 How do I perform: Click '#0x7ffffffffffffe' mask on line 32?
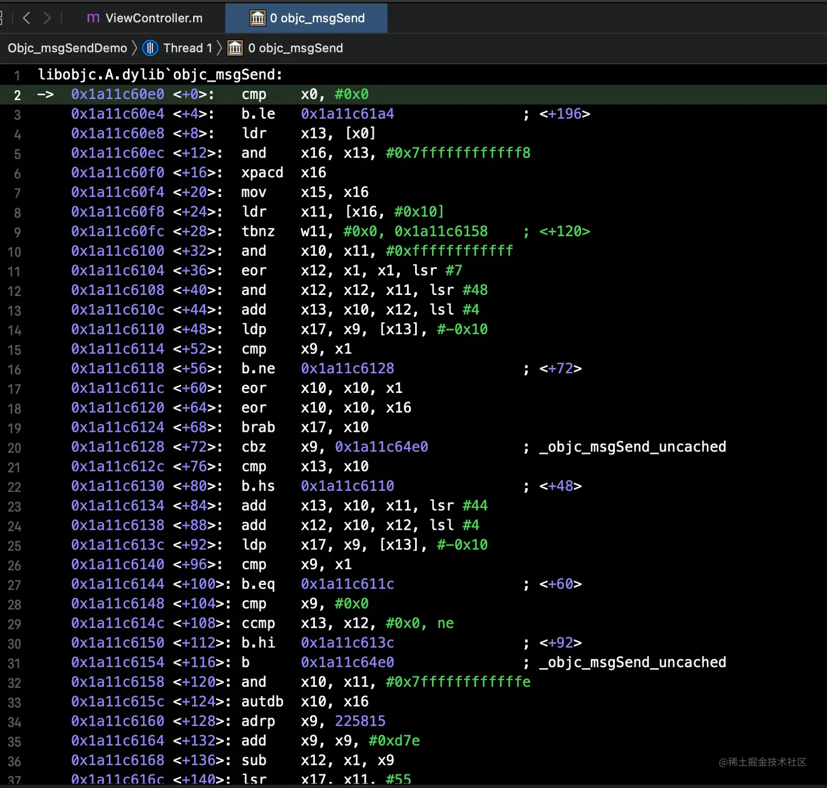click(458, 682)
